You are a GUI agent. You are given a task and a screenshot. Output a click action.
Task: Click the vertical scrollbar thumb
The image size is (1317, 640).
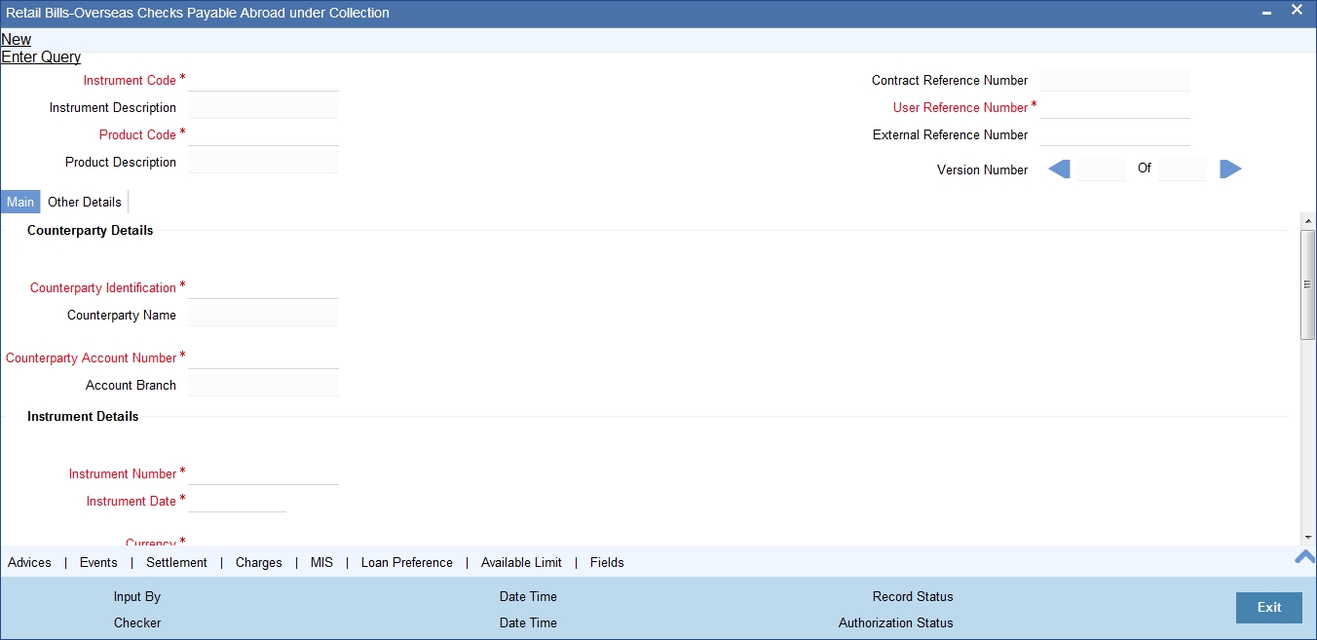(1308, 284)
